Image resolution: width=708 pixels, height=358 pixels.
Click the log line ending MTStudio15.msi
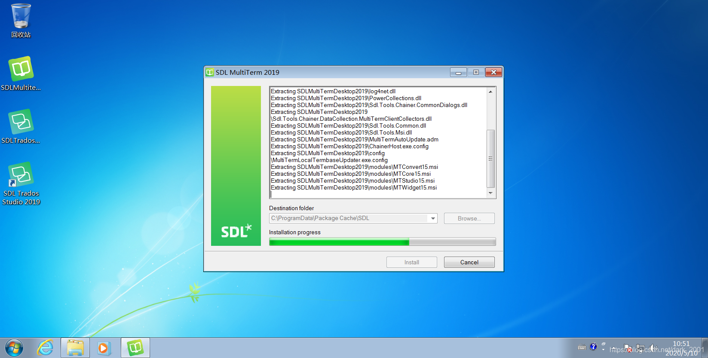tap(352, 181)
